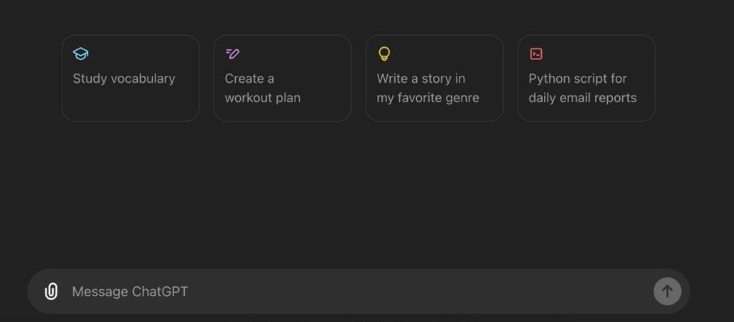Select the "Create a" text line
Image resolution: width=734 pixels, height=322 pixels.
249,79
